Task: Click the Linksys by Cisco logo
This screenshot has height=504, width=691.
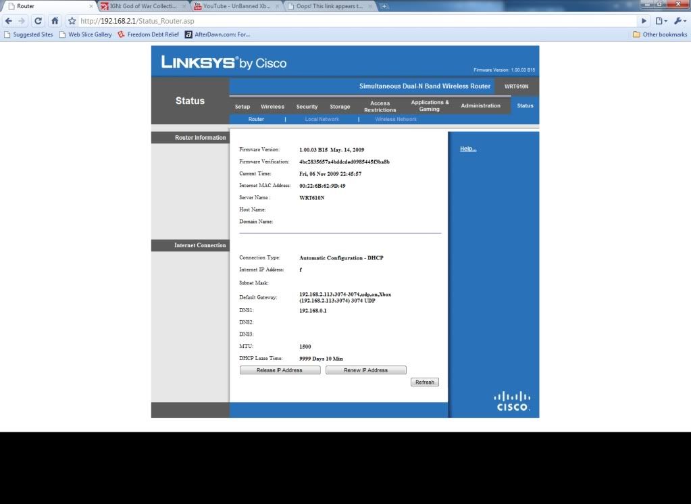Action: [x=224, y=62]
